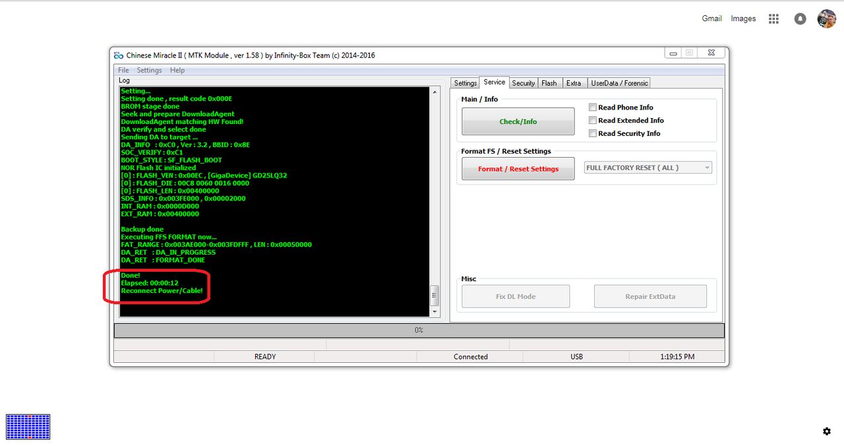The image size is (844, 446).
Task: Open the Images link
Action: coord(743,18)
